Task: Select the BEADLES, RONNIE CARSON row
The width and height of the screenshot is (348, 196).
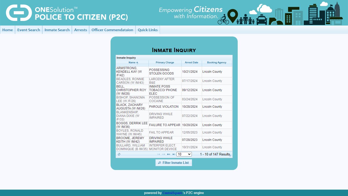Action: click(x=174, y=81)
